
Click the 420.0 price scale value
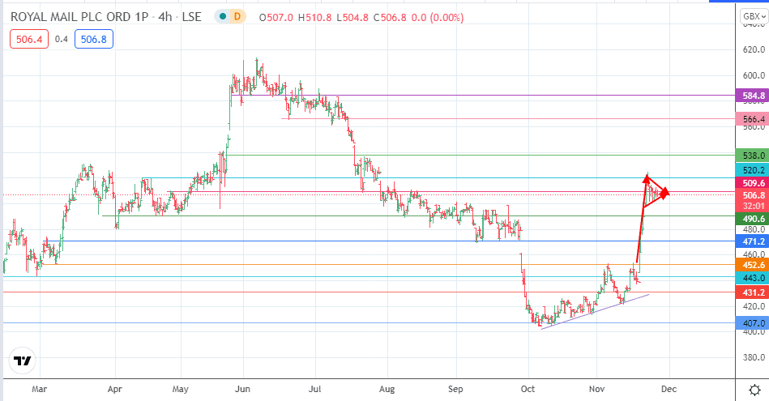tap(754, 306)
